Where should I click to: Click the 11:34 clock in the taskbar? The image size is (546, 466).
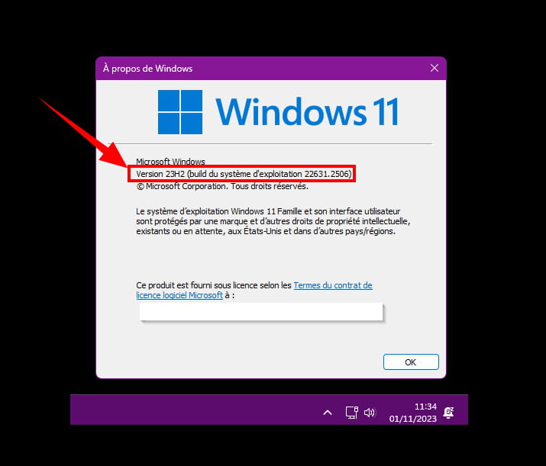coord(425,407)
